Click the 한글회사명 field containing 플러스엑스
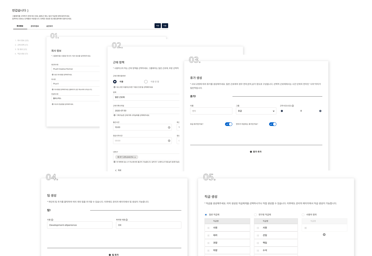The image size is (372, 256). tap(76, 98)
